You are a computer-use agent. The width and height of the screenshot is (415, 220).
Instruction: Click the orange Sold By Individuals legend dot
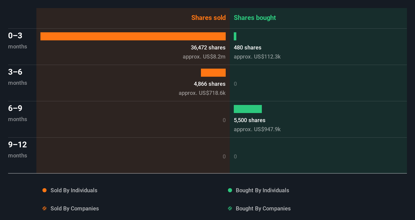click(44, 190)
